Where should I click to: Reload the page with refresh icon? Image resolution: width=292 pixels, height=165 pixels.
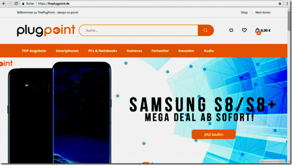point(16,3)
